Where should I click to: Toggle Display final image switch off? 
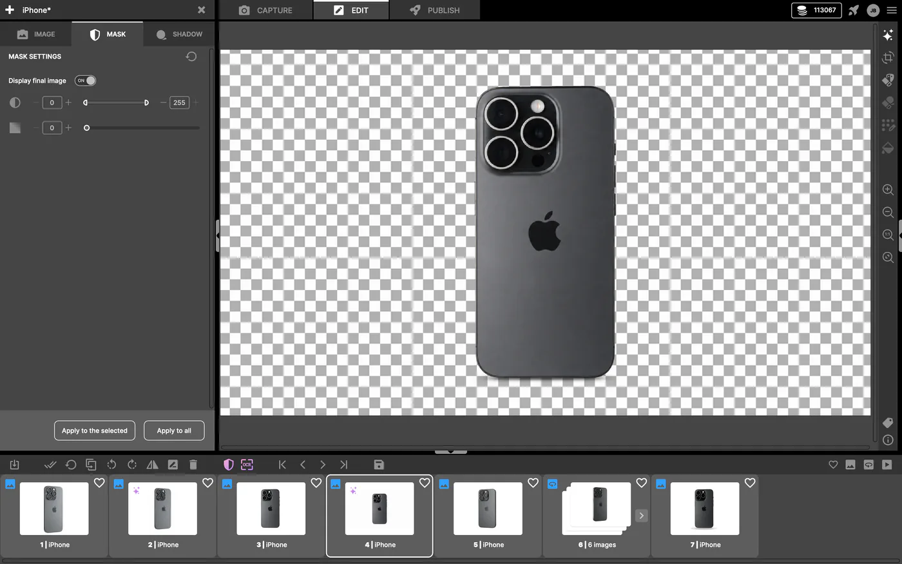(86, 81)
